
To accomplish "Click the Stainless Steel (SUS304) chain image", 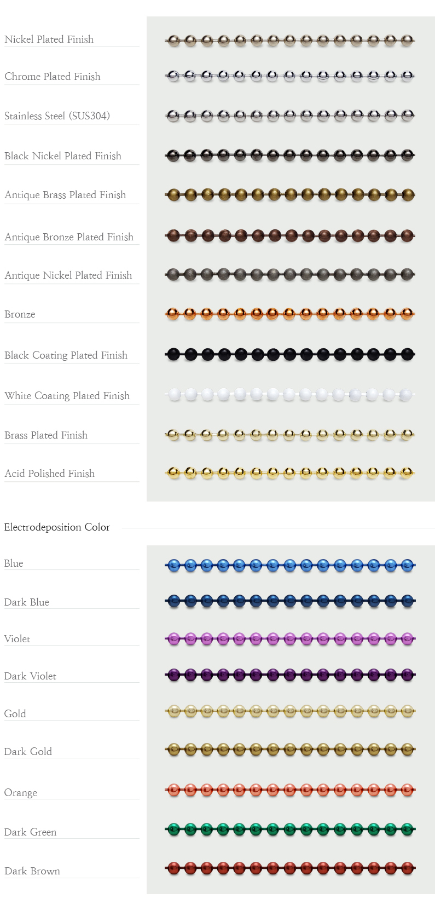I will 290,116.
